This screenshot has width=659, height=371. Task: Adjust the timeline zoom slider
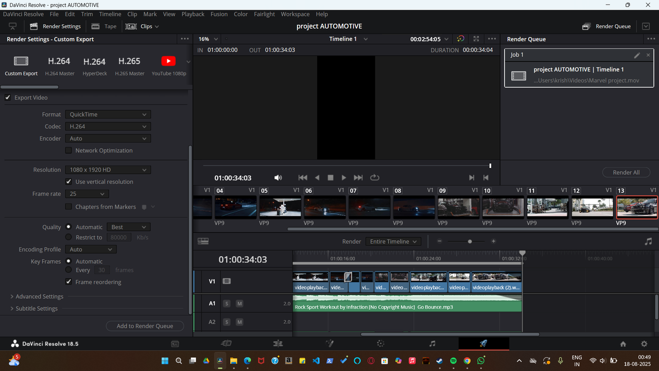point(470,241)
